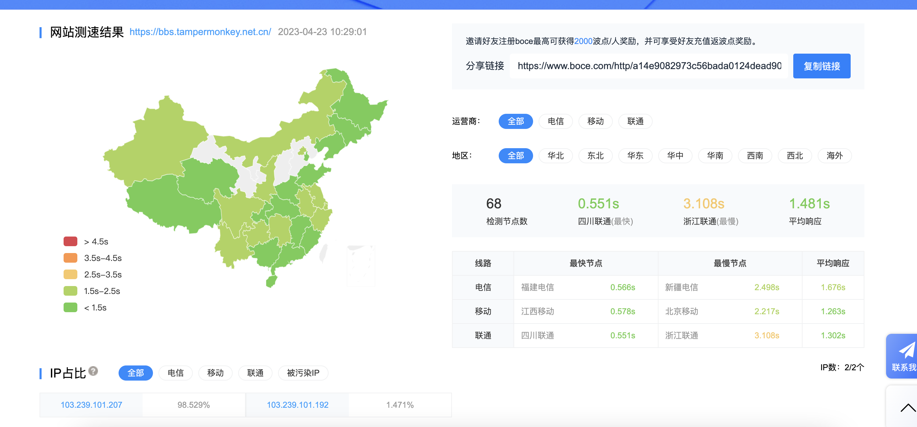
Task: Open IP 103.239.101.207 link
Action: click(91, 405)
